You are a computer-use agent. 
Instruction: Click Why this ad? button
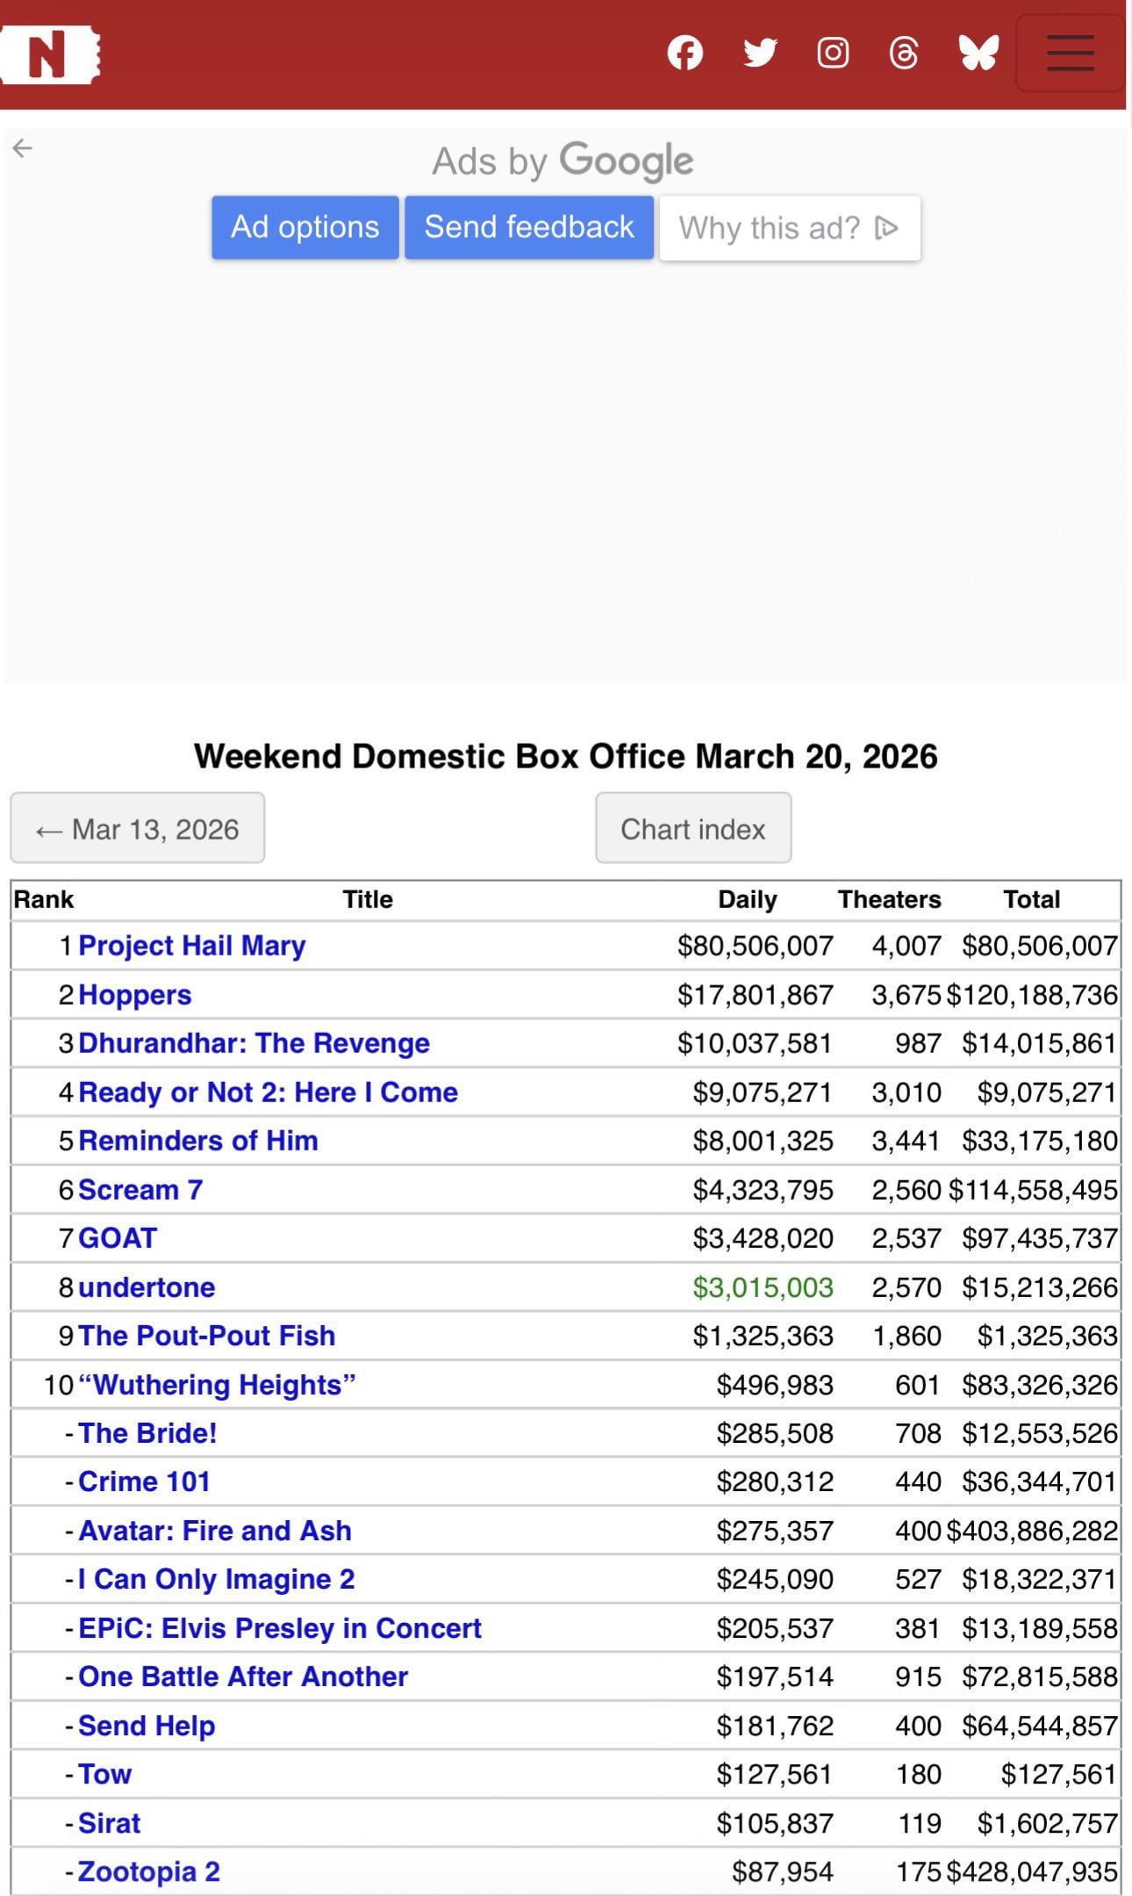(x=789, y=228)
